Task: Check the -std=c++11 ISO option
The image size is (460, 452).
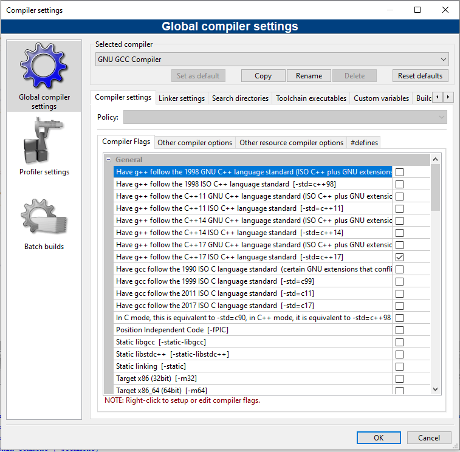Action: (x=399, y=208)
